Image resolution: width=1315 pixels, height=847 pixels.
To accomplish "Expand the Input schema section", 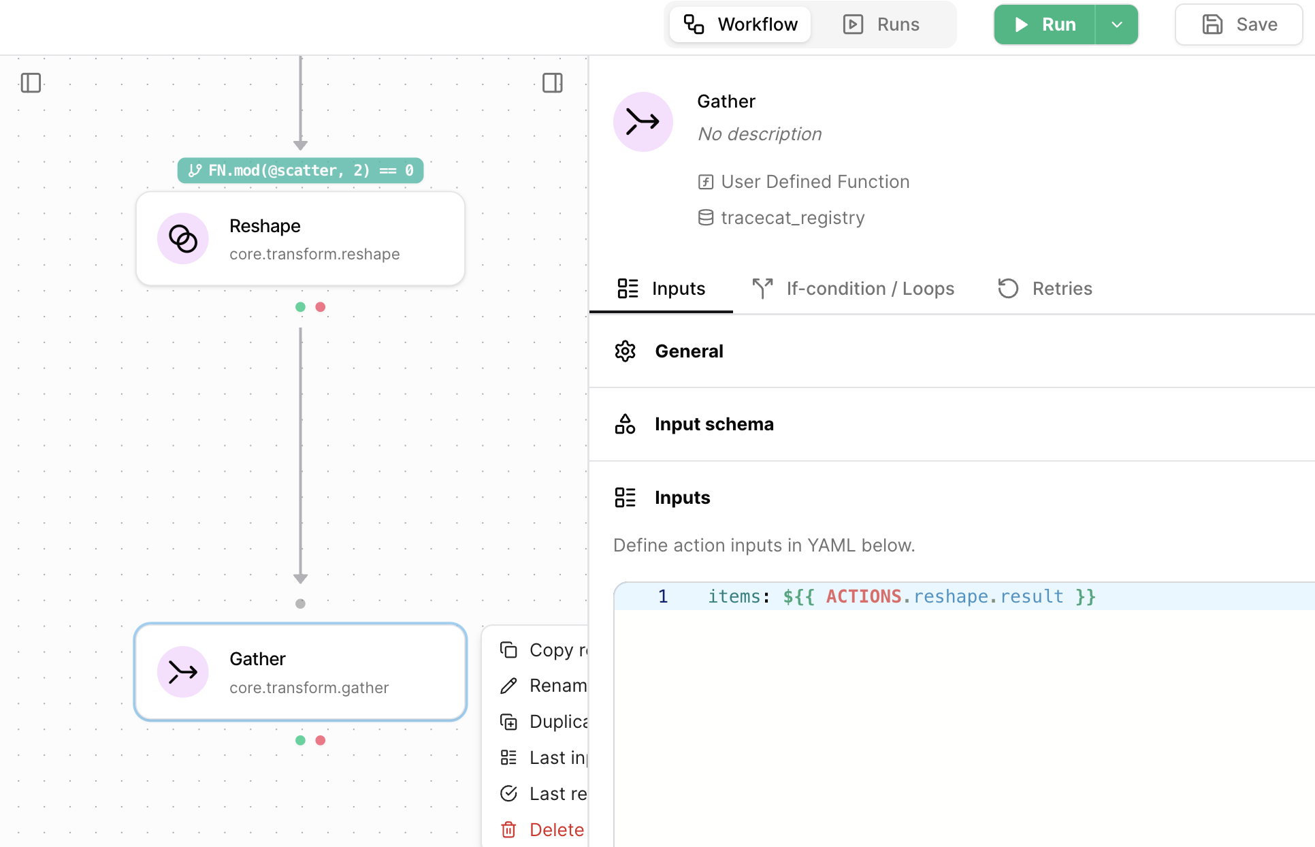I will 952,424.
